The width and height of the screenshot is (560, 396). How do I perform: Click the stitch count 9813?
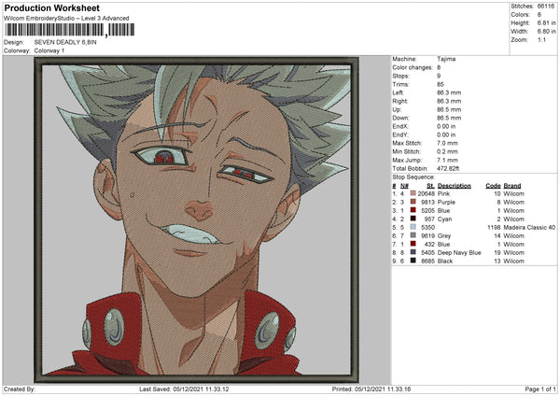point(427,203)
